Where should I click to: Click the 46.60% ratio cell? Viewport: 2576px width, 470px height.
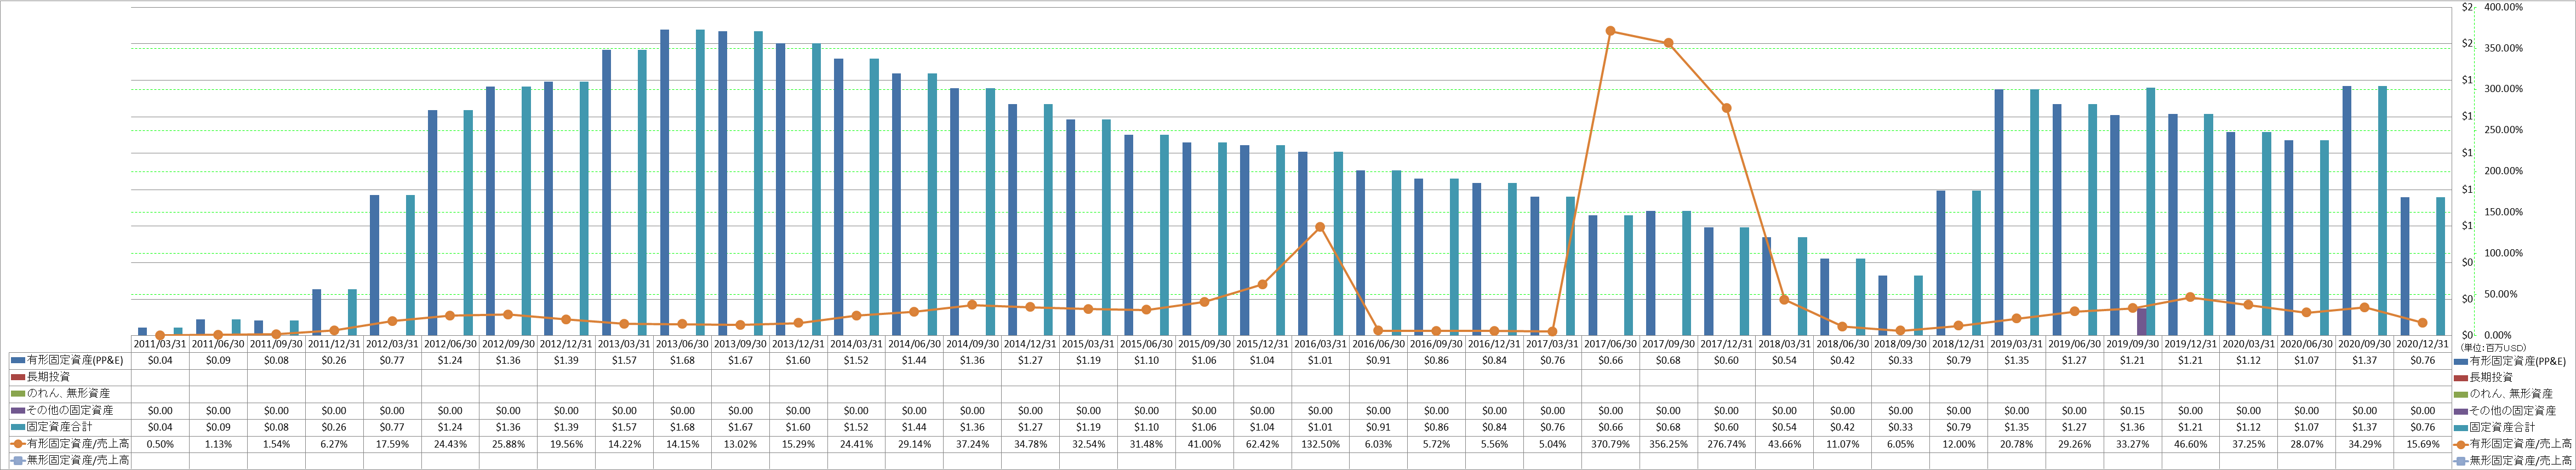coord(2190,444)
